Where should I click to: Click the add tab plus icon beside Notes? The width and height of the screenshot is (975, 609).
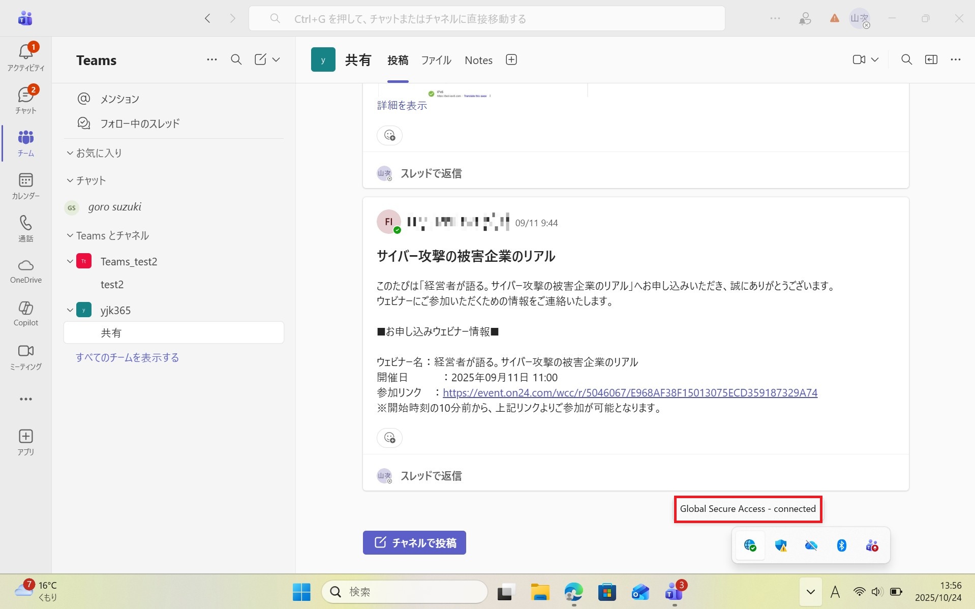coord(511,60)
